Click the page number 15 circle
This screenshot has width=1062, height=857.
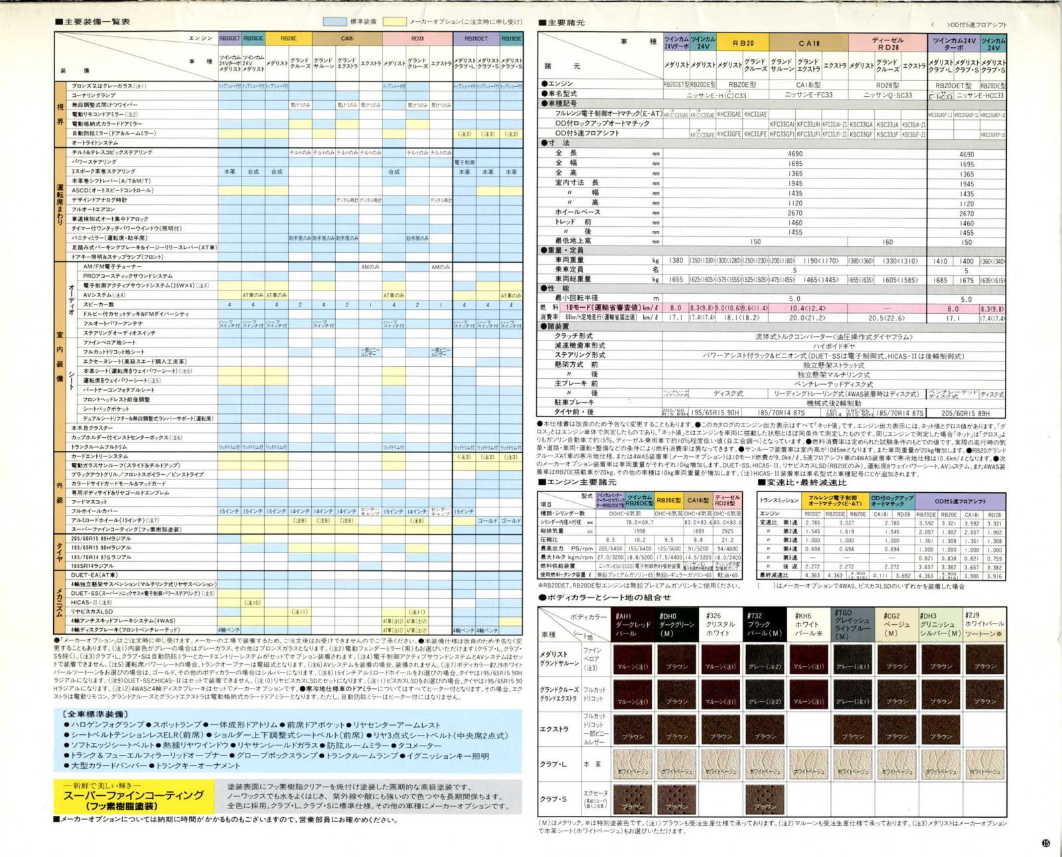click(1047, 843)
